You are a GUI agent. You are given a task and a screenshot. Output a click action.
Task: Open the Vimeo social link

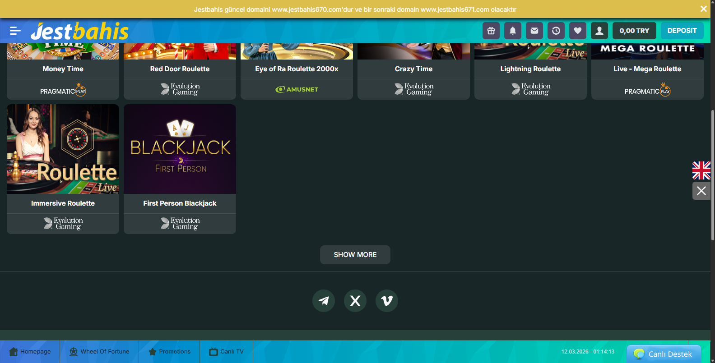point(387,301)
